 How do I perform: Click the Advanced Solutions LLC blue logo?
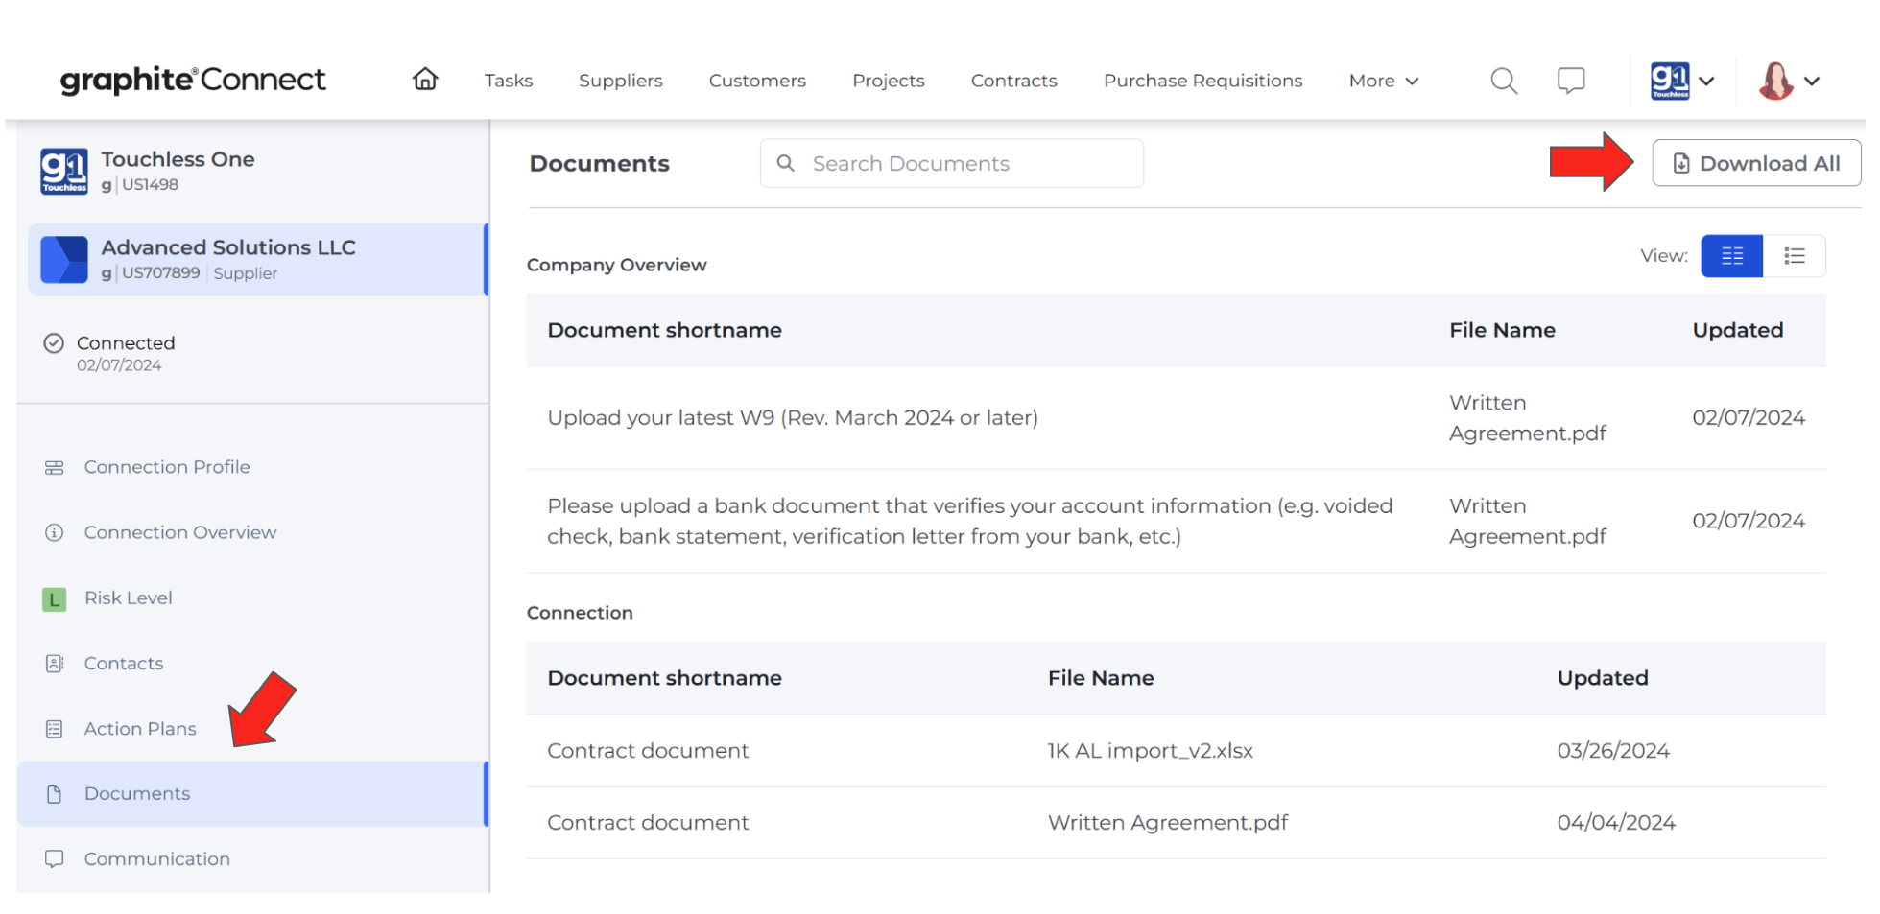pos(64,260)
